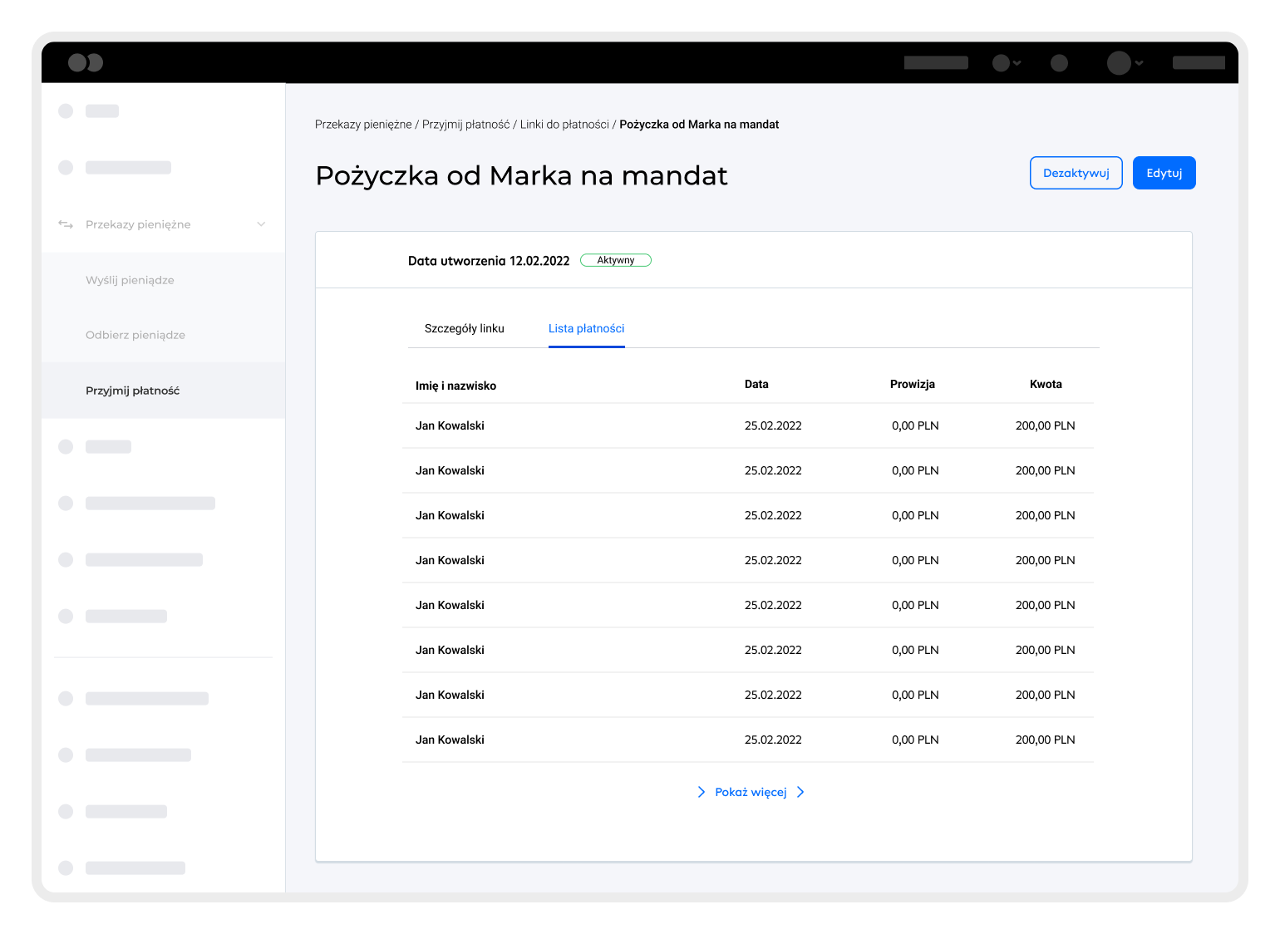Screen dimensions: 1280x934
Task: Select the Lista płatności tab
Action: [586, 328]
